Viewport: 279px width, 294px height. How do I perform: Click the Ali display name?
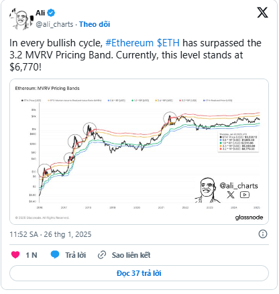40,13
